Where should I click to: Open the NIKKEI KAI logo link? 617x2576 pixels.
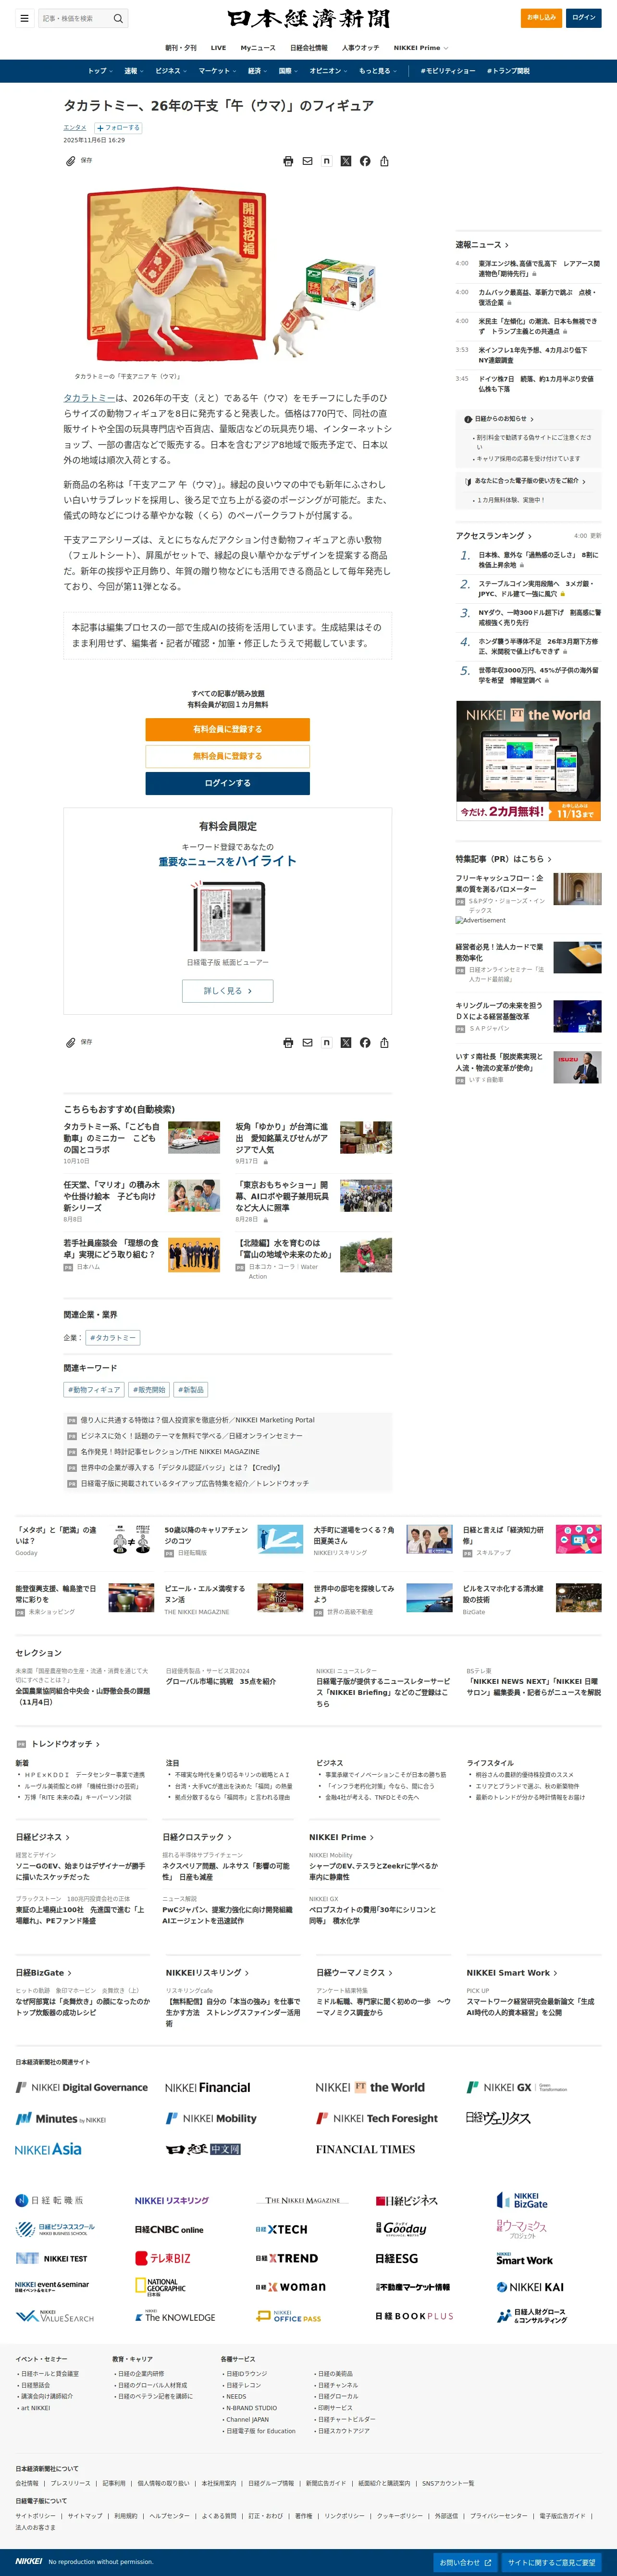pyautogui.click(x=530, y=2287)
